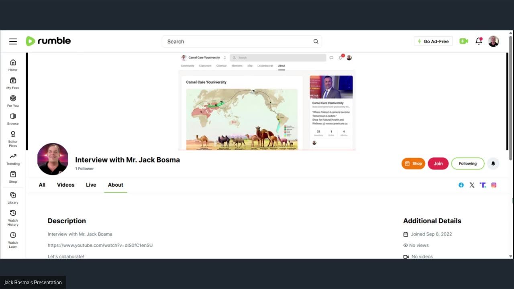Click the scrollbar down arrow
This screenshot has width=514, height=289.
click(510, 256)
